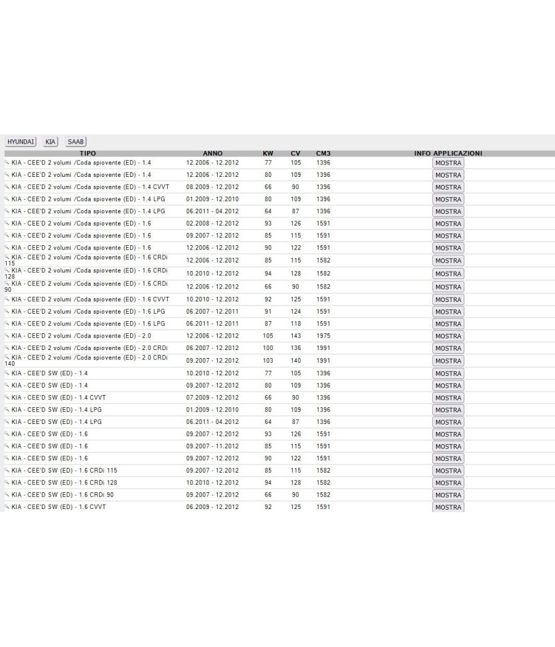The width and height of the screenshot is (555, 647).
Task: Click the TIPO column header
Action: click(x=88, y=153)
